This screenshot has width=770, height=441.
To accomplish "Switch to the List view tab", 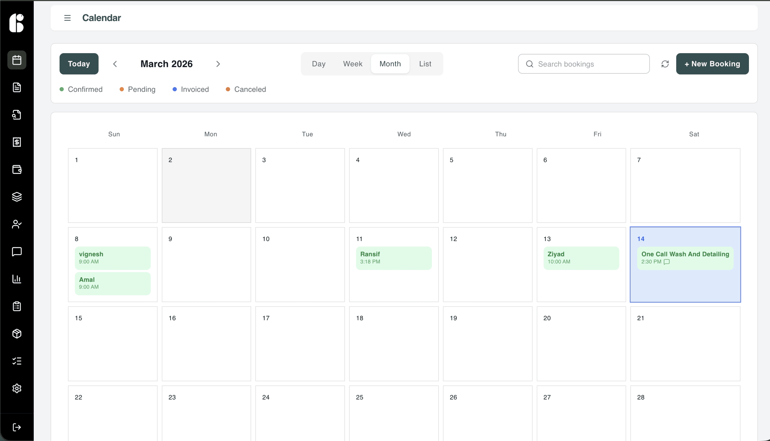I will (x=425, y=64).
